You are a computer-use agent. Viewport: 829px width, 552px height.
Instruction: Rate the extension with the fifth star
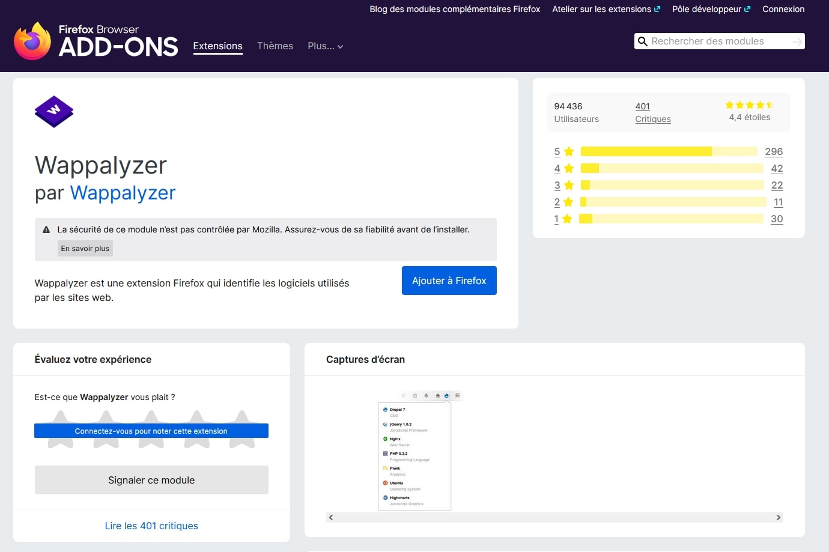click(242, 429)
